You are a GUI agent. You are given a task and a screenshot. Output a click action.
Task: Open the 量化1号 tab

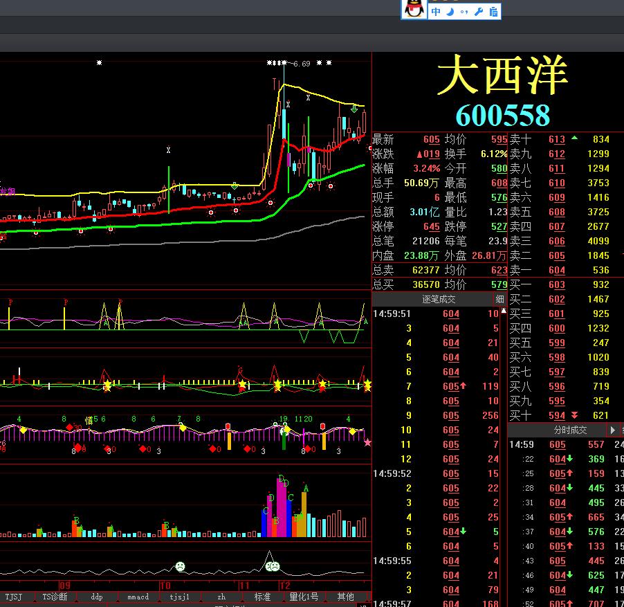(x=304, y=597)
